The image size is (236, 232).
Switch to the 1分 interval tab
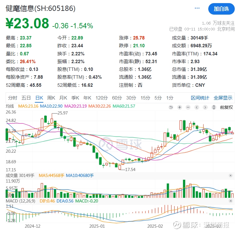(170, 98)
